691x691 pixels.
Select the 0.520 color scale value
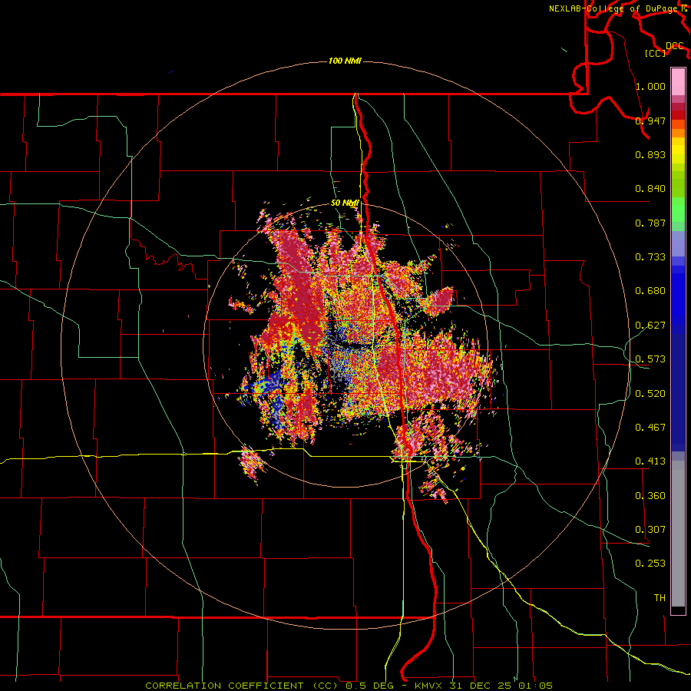point(650,394)
